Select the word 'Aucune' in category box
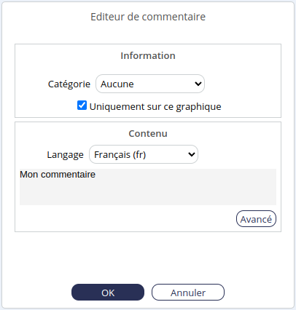296x310 pixels. 117,84
